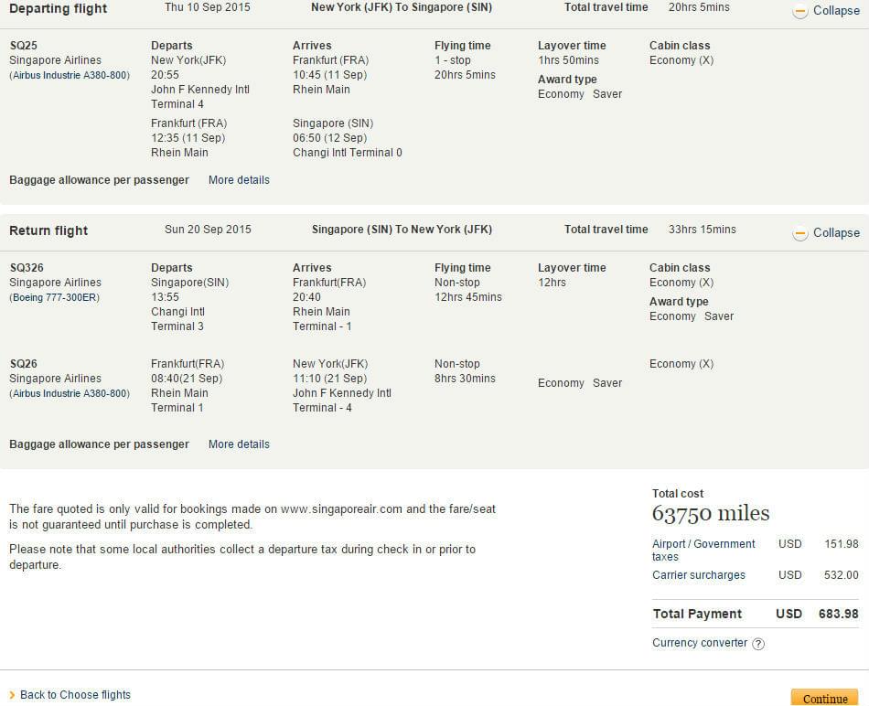Open the Currency converter link
The width and height of the screenshot is (869, 706).
(700, 643)
